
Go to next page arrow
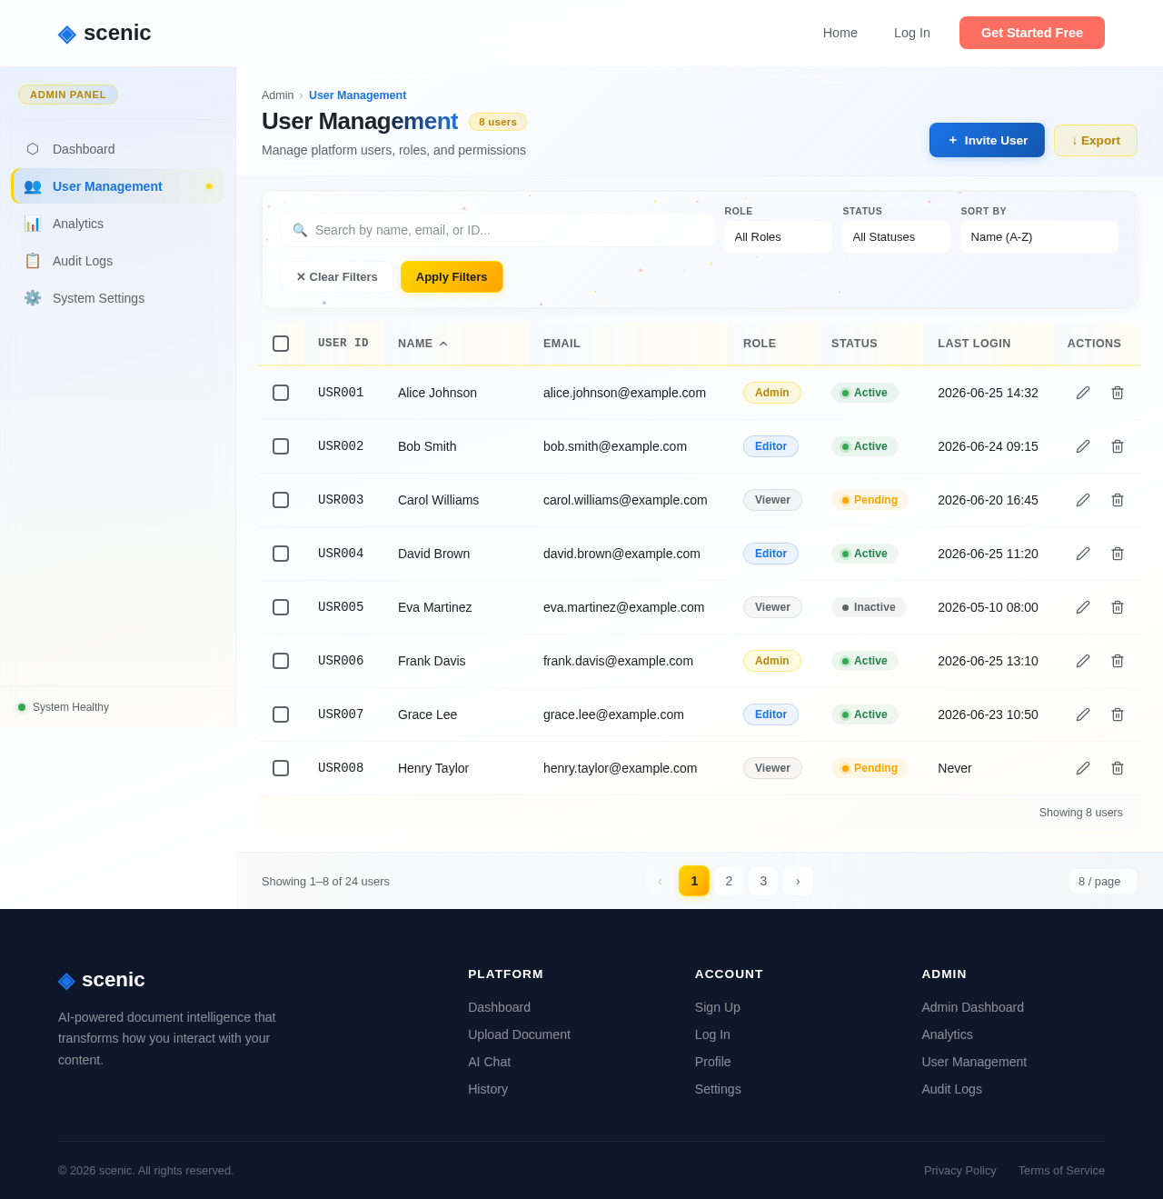[798, 881]
